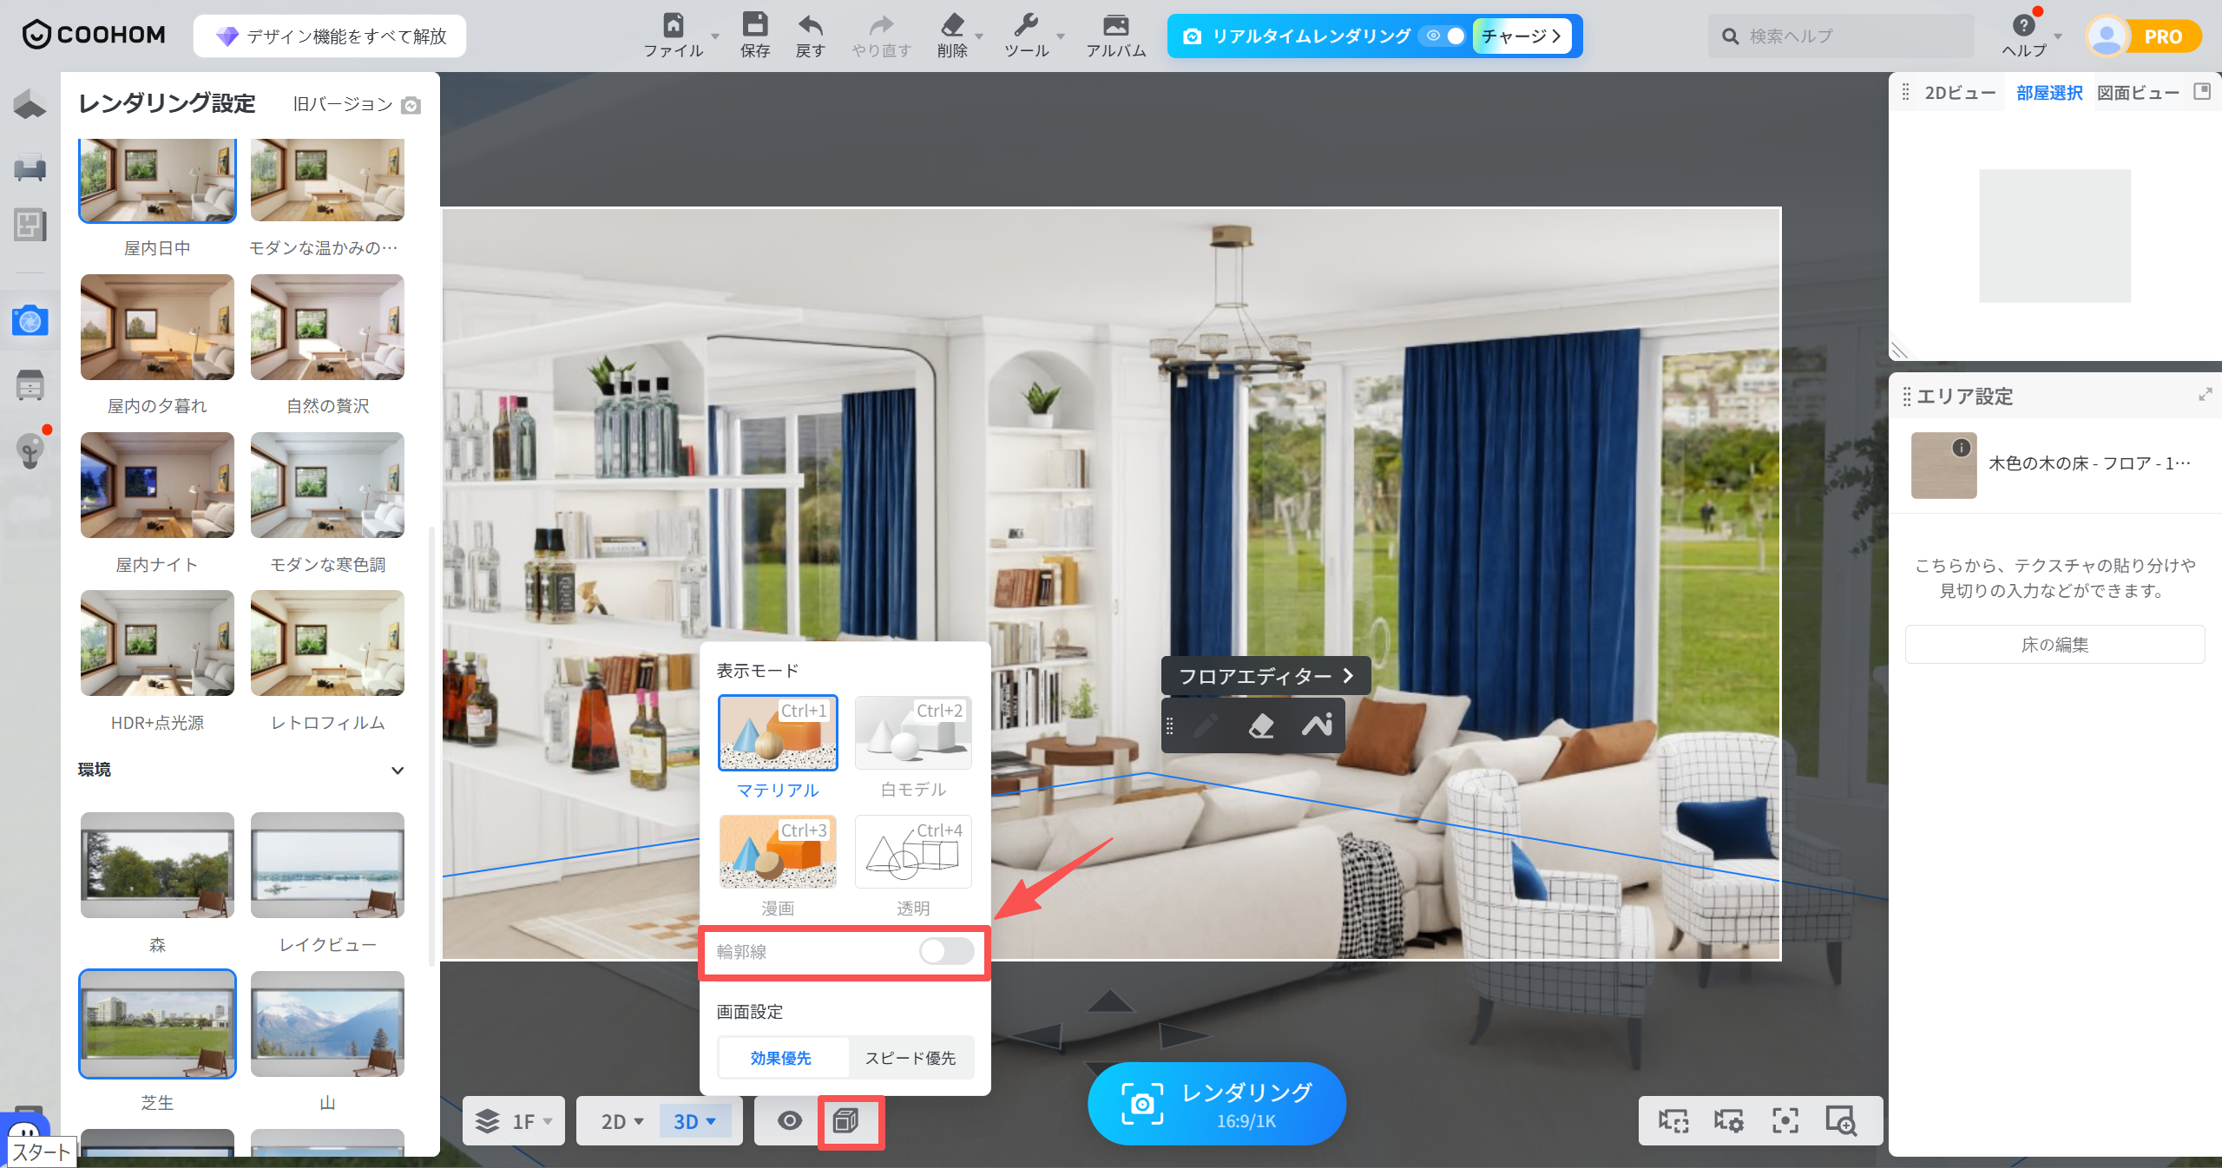The image size is (2222, 1168).
Task: Open ヘルプ dropdown arrow
Action: click(x=2058, y=36)
